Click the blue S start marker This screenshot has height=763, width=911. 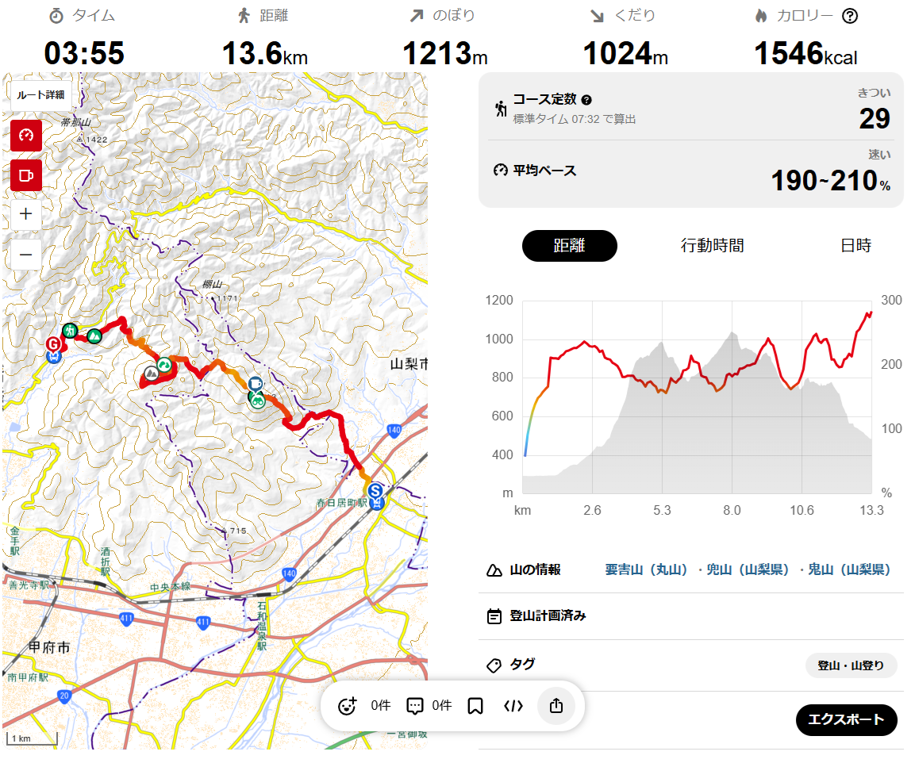tap(375, 490)
